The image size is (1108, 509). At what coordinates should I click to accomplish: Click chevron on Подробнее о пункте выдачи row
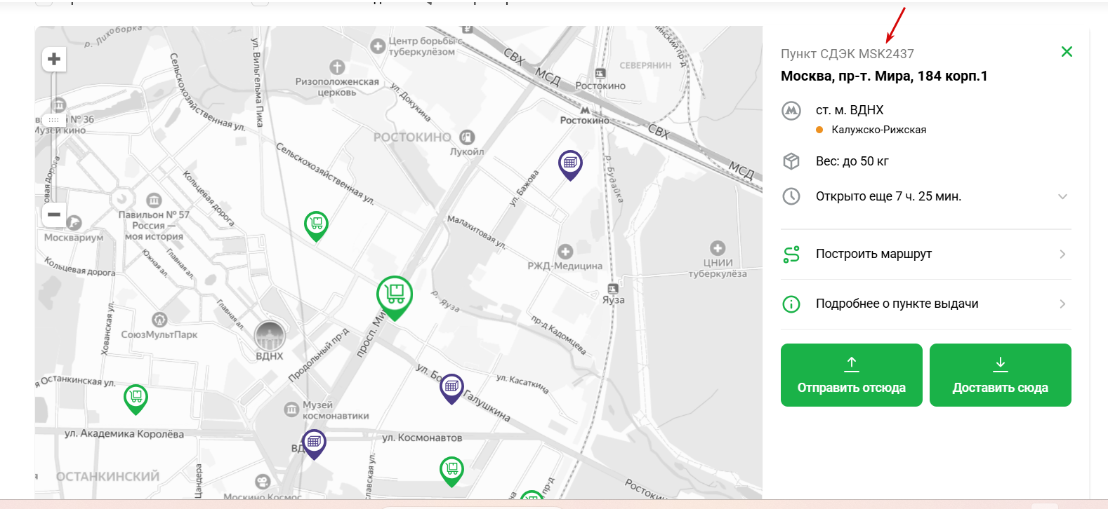(x=1062, y=304)
